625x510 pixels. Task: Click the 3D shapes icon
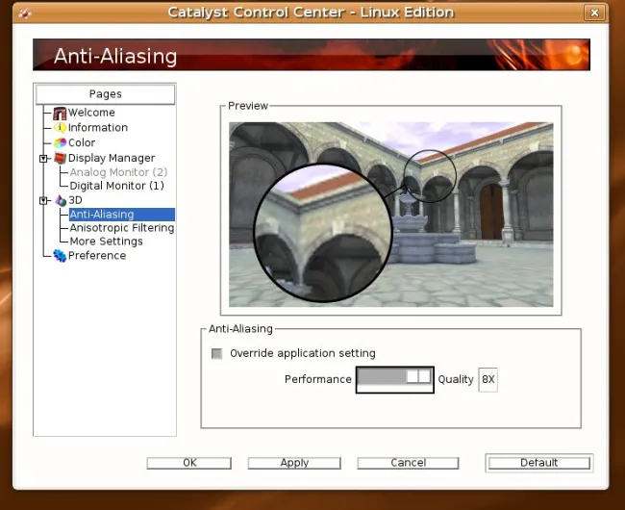coord(61,200)
